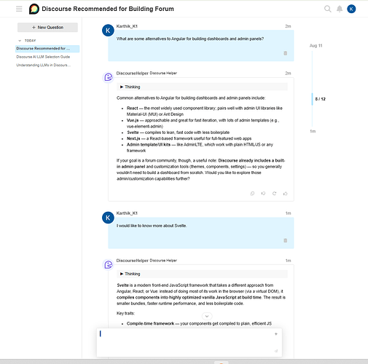Open the hamburger sidebar menu
This screenshot has height=364, width=368.
pos(19,9)
